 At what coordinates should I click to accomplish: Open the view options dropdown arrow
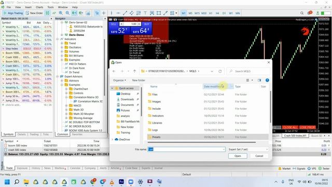coord(252,81)
